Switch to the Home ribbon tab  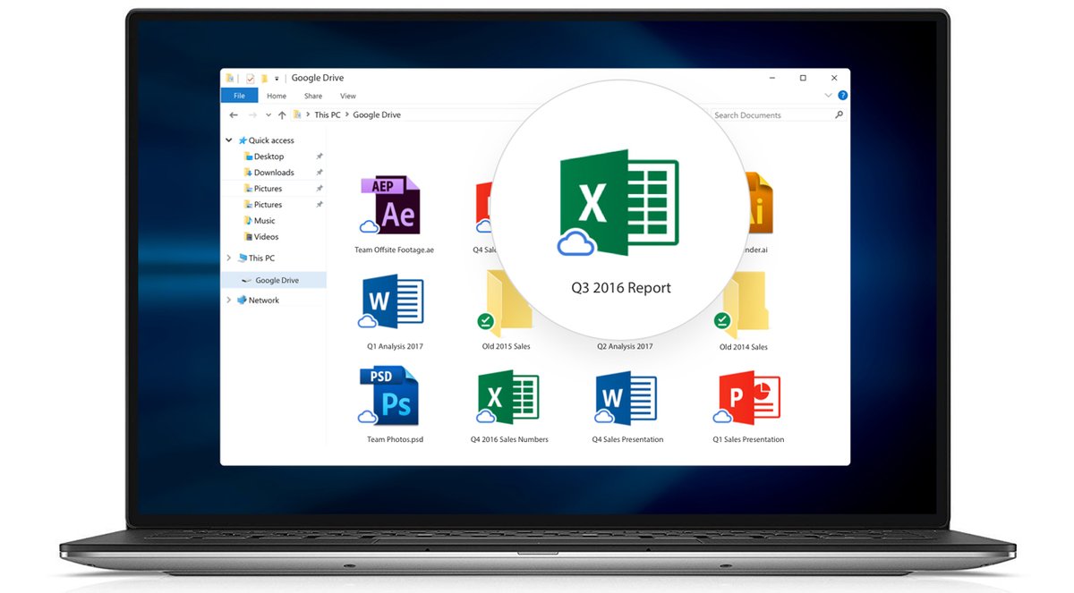(x=277, y=96)
